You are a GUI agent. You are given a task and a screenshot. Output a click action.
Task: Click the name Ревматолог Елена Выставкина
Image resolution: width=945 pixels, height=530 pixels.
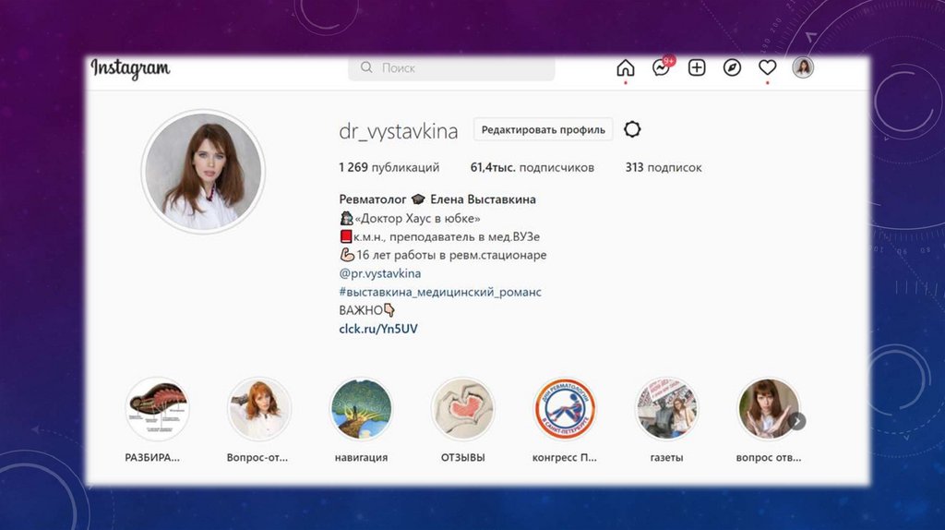[437, 199]
